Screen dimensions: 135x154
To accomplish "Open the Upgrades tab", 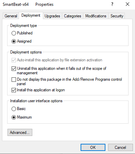I will [52, 16].
